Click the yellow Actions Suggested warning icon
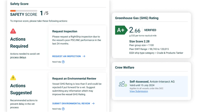The image size is (198, 112). [x=13, y=78]
